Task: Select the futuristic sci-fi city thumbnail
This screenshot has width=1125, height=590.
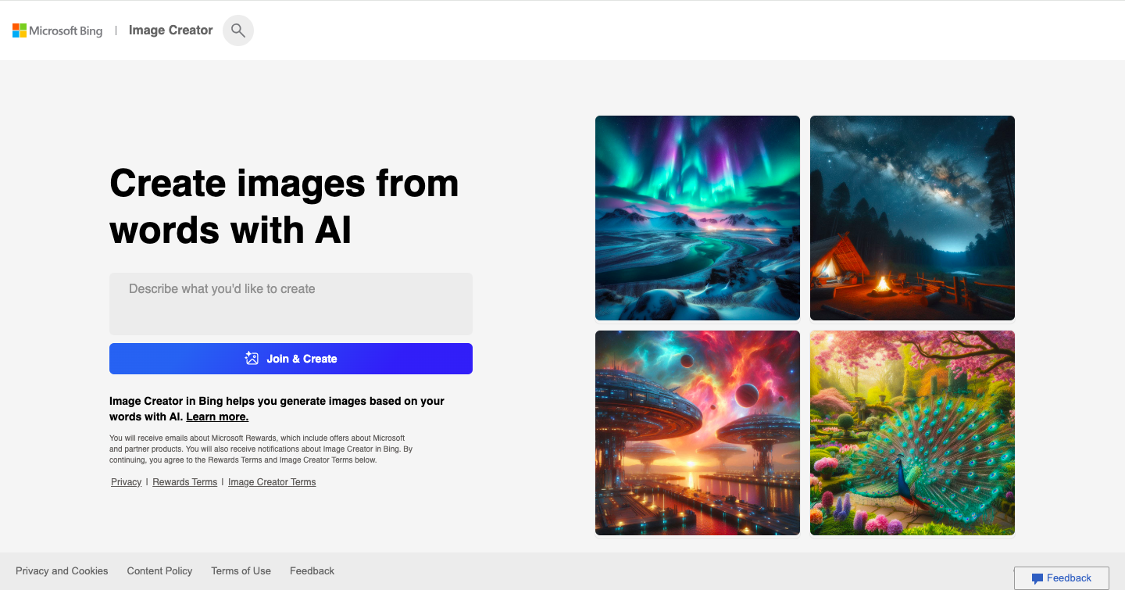Action: tap(697, 432)
